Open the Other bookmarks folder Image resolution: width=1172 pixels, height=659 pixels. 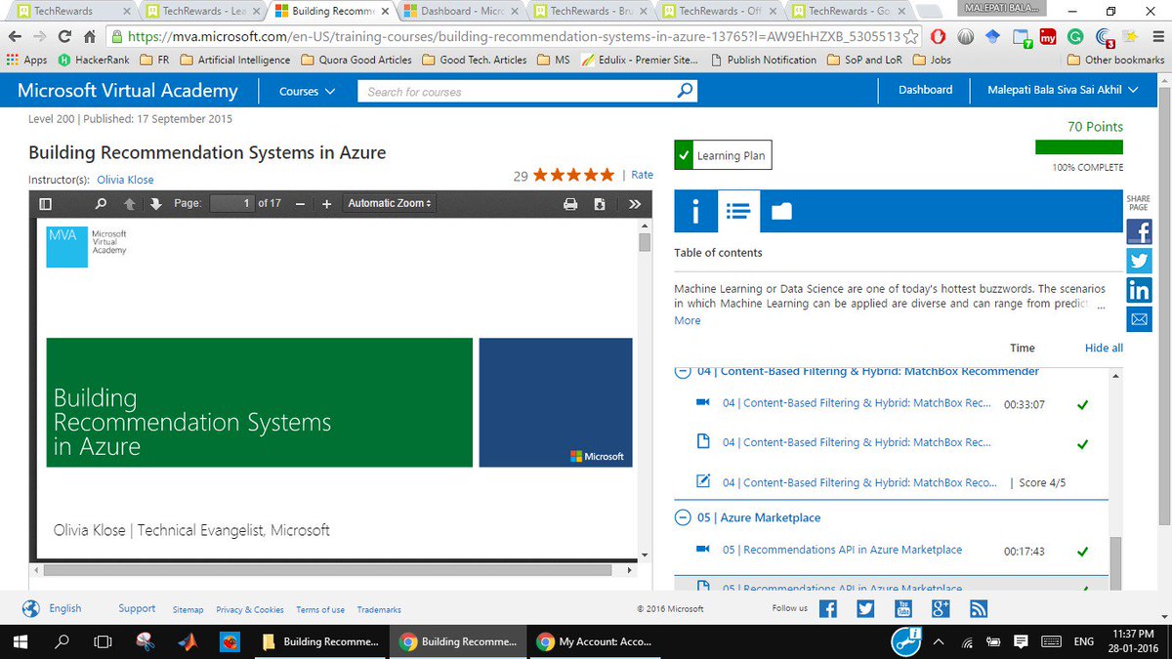click(1116, 60)
